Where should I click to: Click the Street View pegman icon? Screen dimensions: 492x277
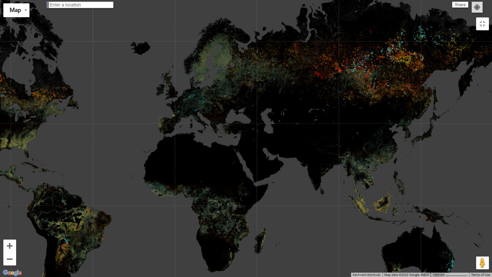[x=482, y=263]
